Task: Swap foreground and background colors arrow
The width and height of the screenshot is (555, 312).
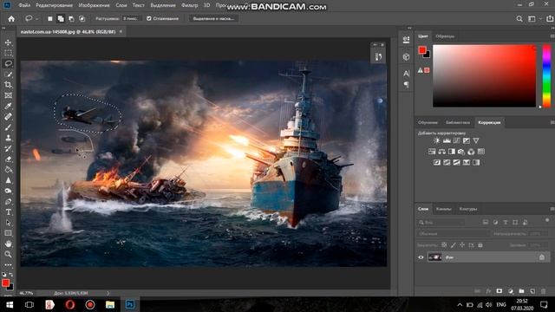Action: pyautogui.click(x=11, y=275)
